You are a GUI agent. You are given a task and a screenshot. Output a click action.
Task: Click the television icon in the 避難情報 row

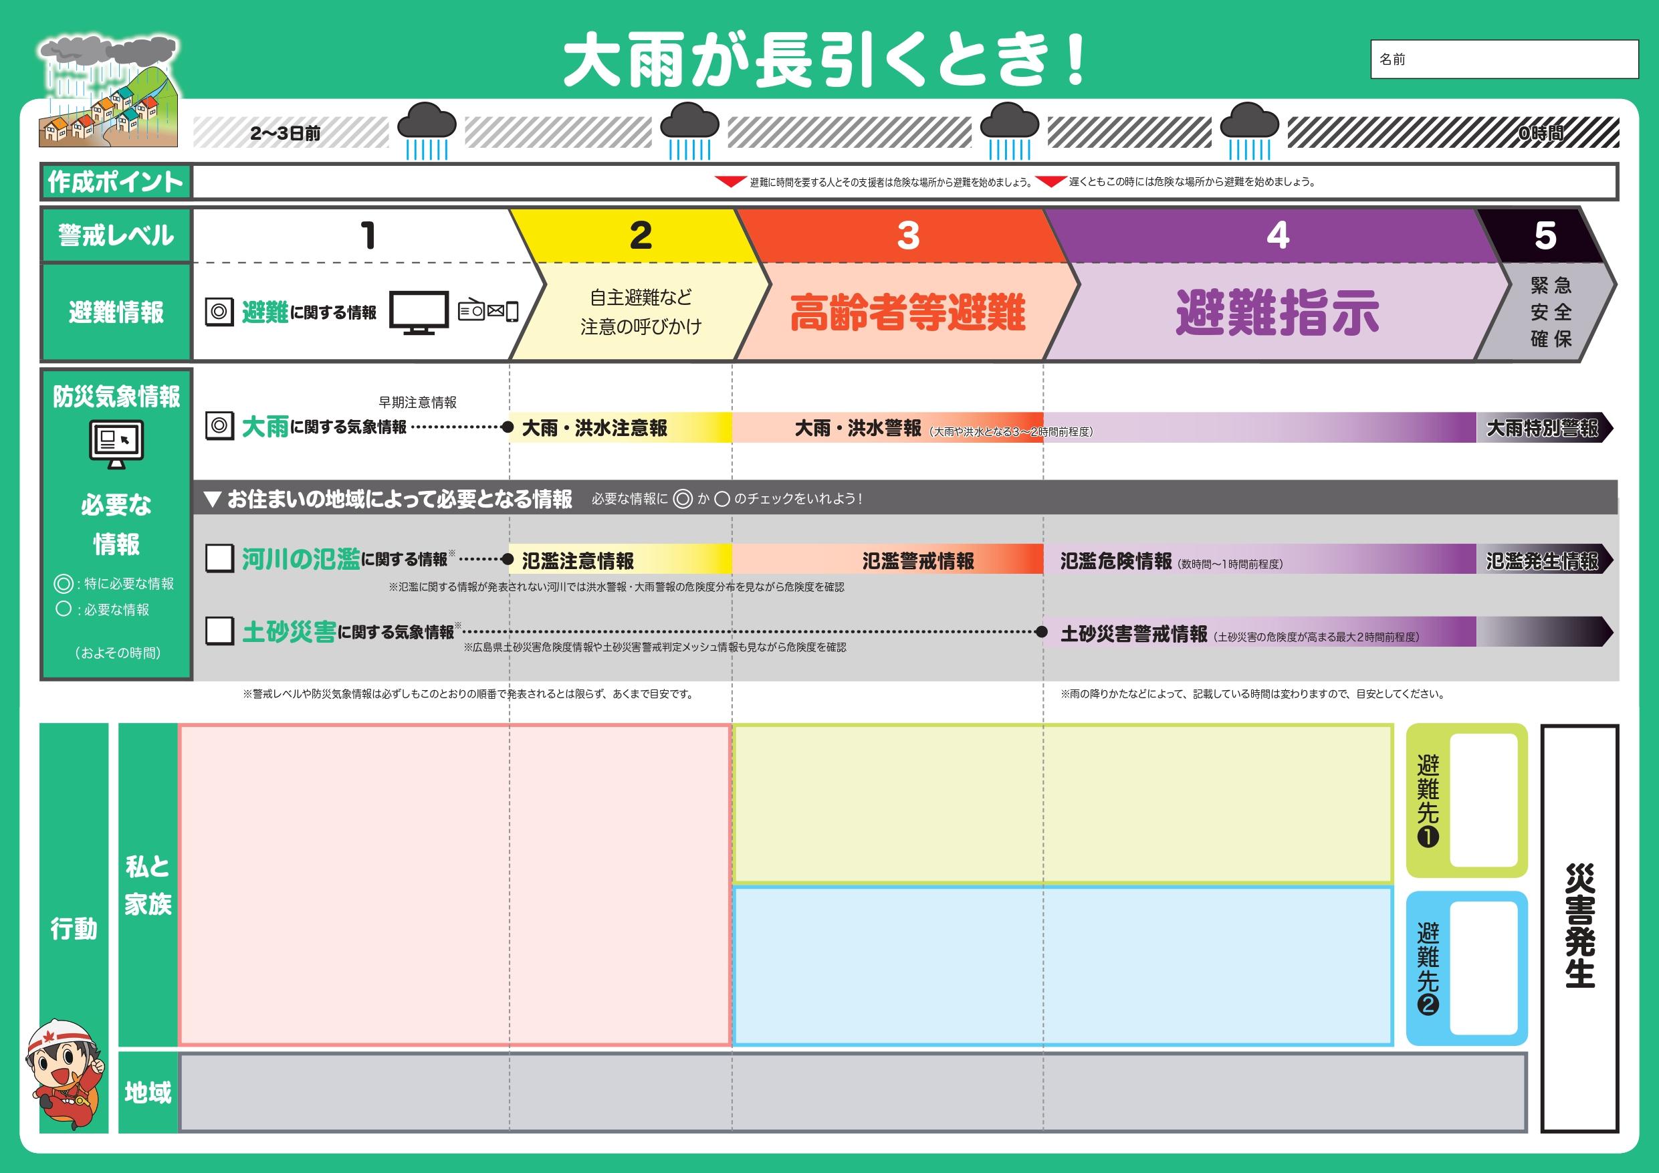pos(419,312)
